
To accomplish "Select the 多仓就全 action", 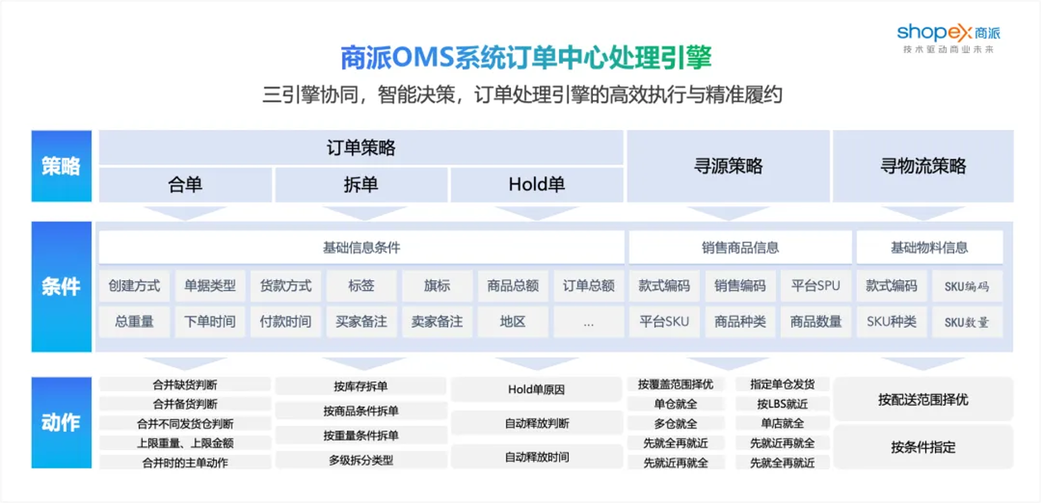I will (676, 423).
